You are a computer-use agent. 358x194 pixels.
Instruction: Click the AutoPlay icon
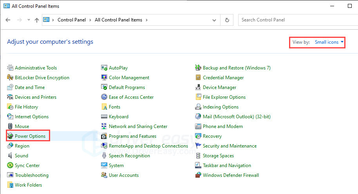pos(104,68)
